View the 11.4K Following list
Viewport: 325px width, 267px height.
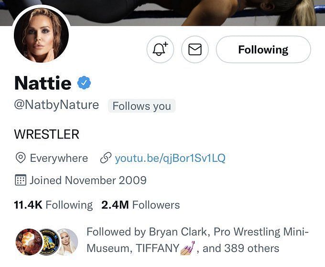click(x=53, y=205)
